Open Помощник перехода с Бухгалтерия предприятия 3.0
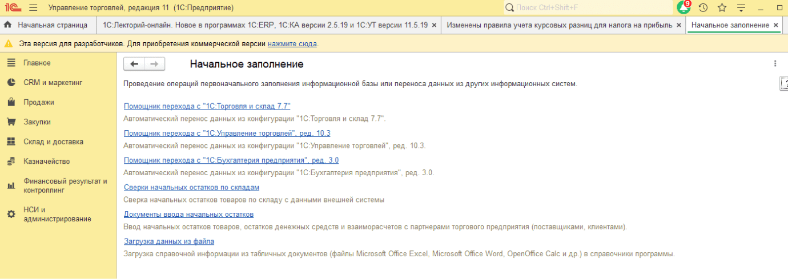Image resolution: width=788 pixels, height=279 pixels. coord(231,160)
